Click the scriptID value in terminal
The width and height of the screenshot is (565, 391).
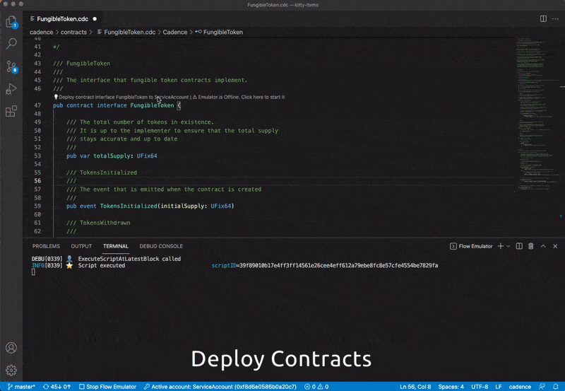click(338, 265)
